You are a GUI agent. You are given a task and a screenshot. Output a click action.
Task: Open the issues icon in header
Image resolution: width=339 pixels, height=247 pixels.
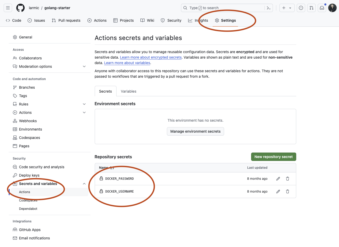[301, 8]
